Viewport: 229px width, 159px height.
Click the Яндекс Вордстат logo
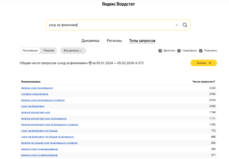coord(118,4)
